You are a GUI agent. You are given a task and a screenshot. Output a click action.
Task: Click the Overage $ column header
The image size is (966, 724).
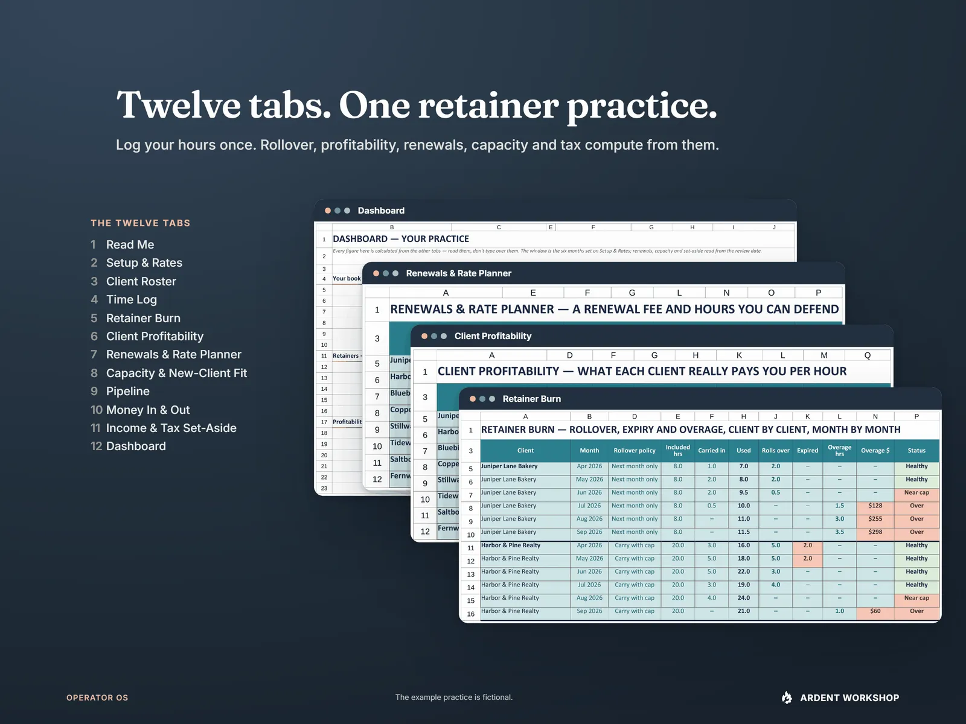click(x=875, y=451)
